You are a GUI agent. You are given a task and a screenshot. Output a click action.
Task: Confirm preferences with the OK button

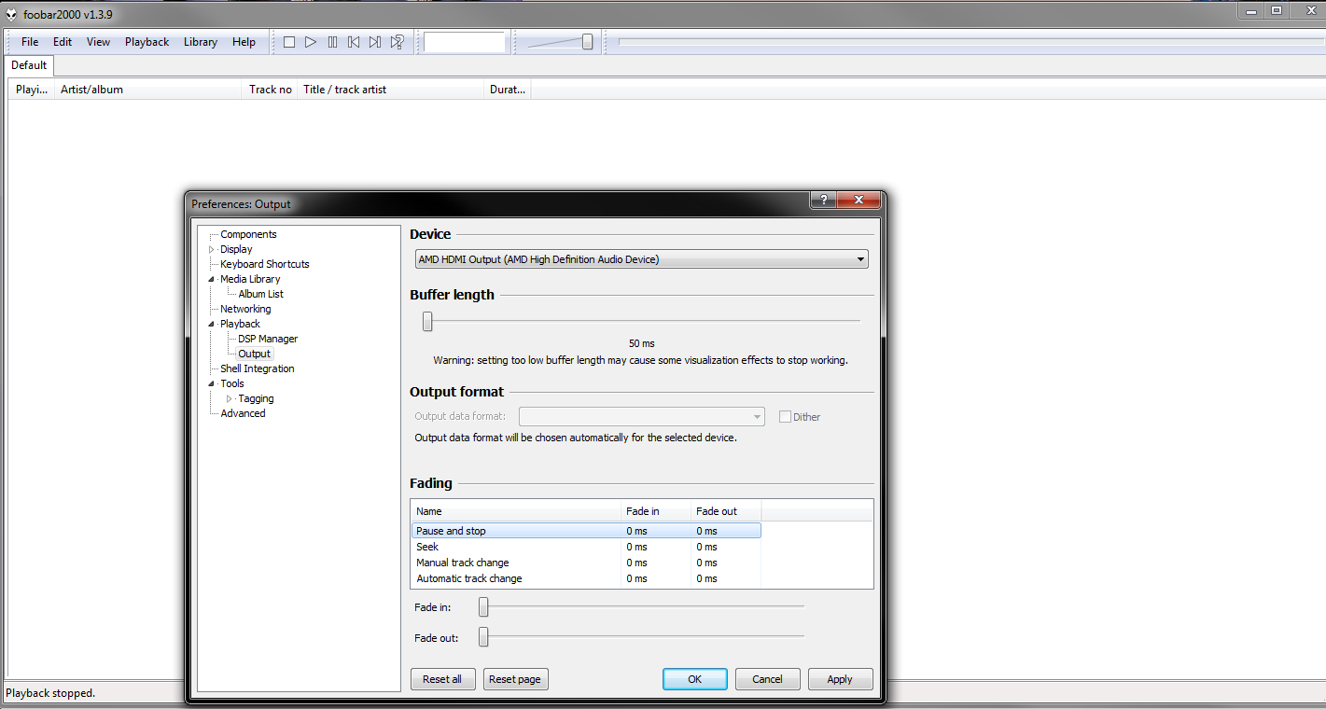pyautogui.click(x=695, y=679)
